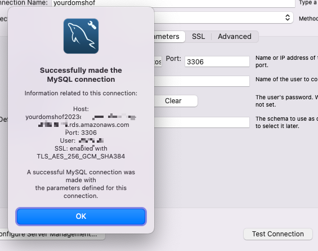Click 'Information related to this connection:' text
Image resolution: width=318 pixels, height=251 pixels.
tap(81, 93)
